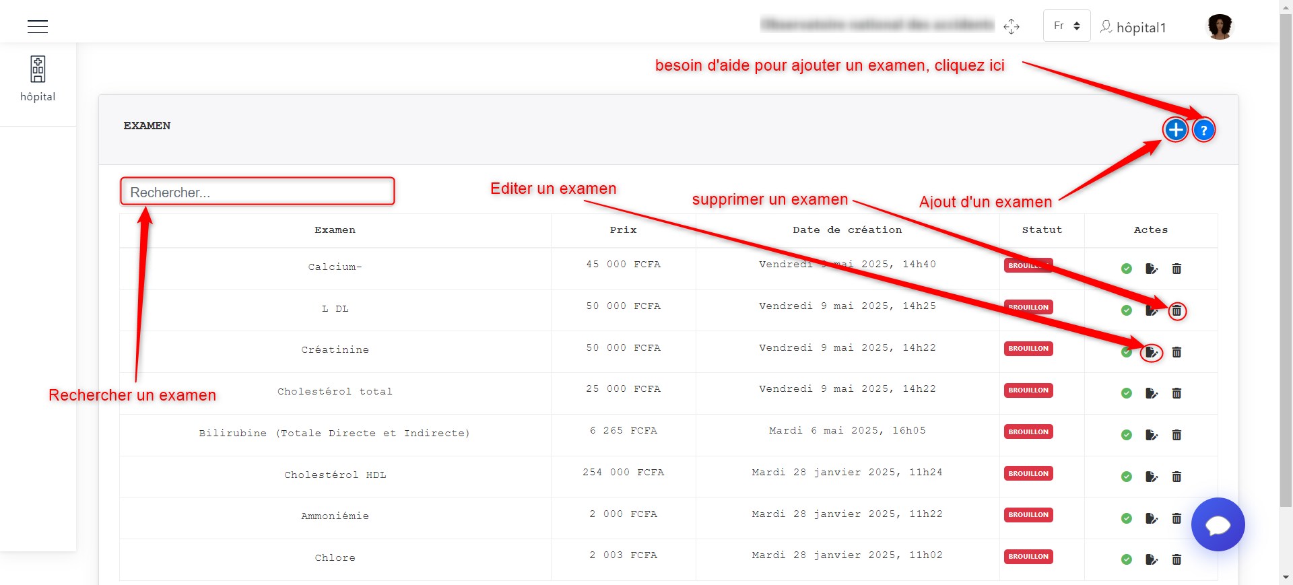The image size is (1293, 585).
Task: Validate the Calcium- exam with green check
Action: 1127,269
